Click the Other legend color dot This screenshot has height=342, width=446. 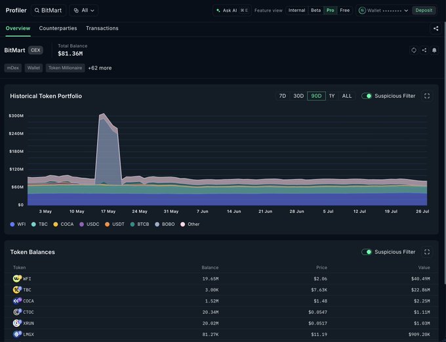pos(182,224)
